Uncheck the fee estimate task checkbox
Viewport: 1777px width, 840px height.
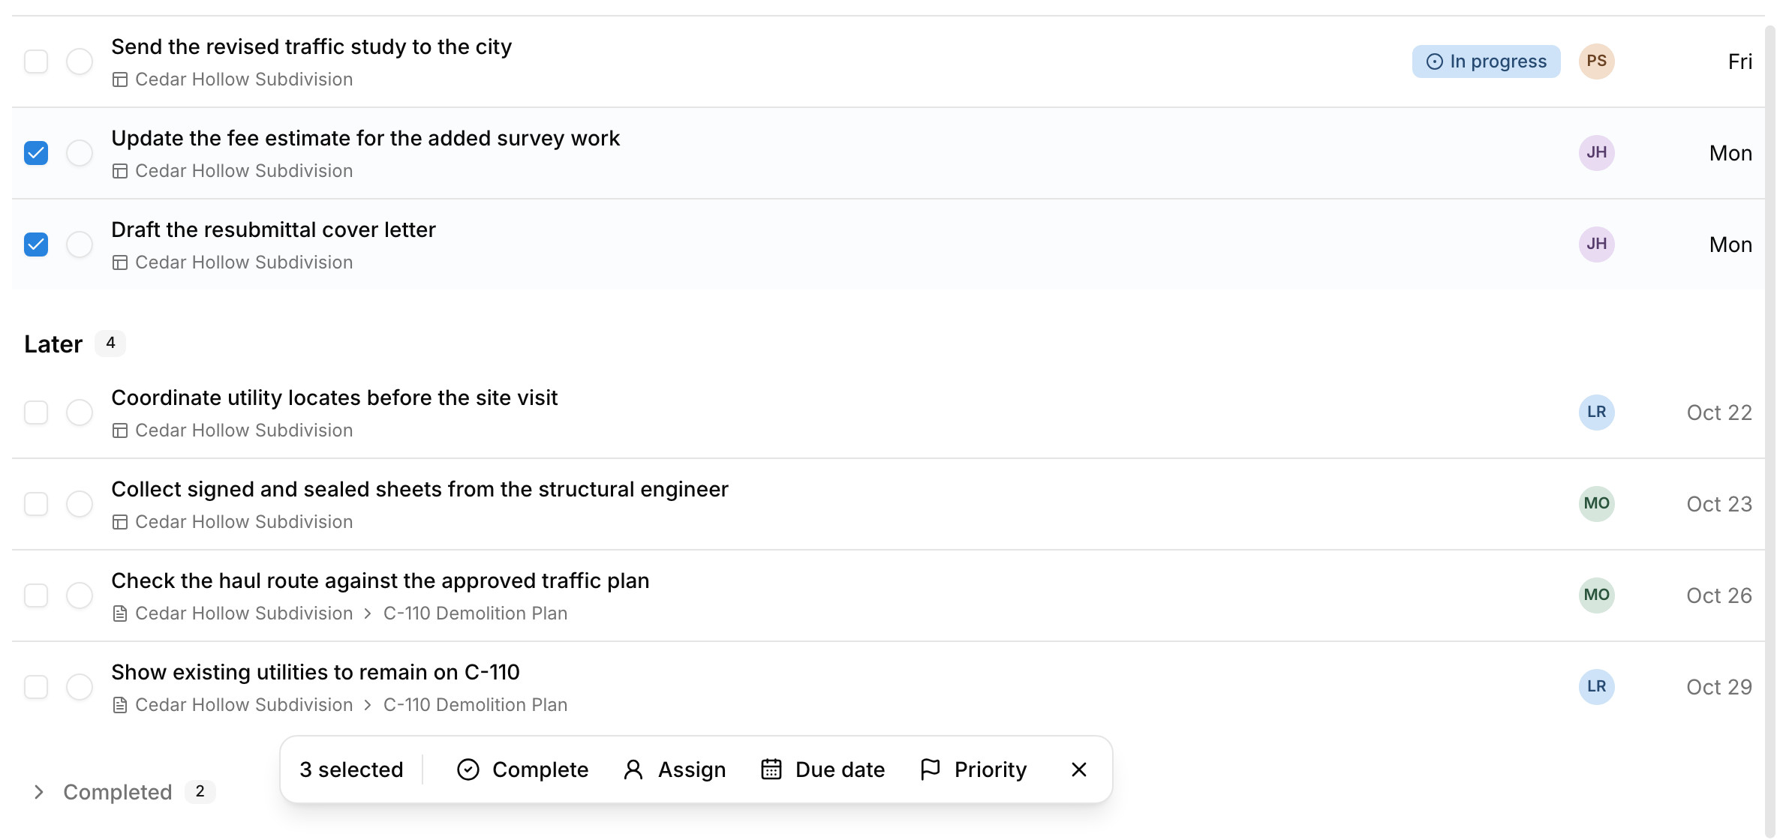click(x=36, y=153)
